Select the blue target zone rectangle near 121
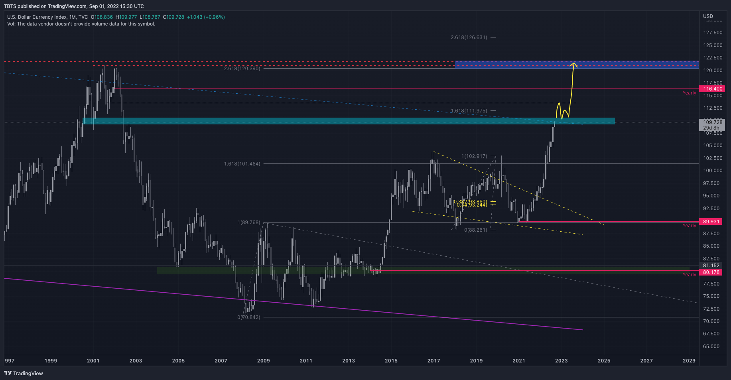The image size is (731, 380). tap(577, 65)
